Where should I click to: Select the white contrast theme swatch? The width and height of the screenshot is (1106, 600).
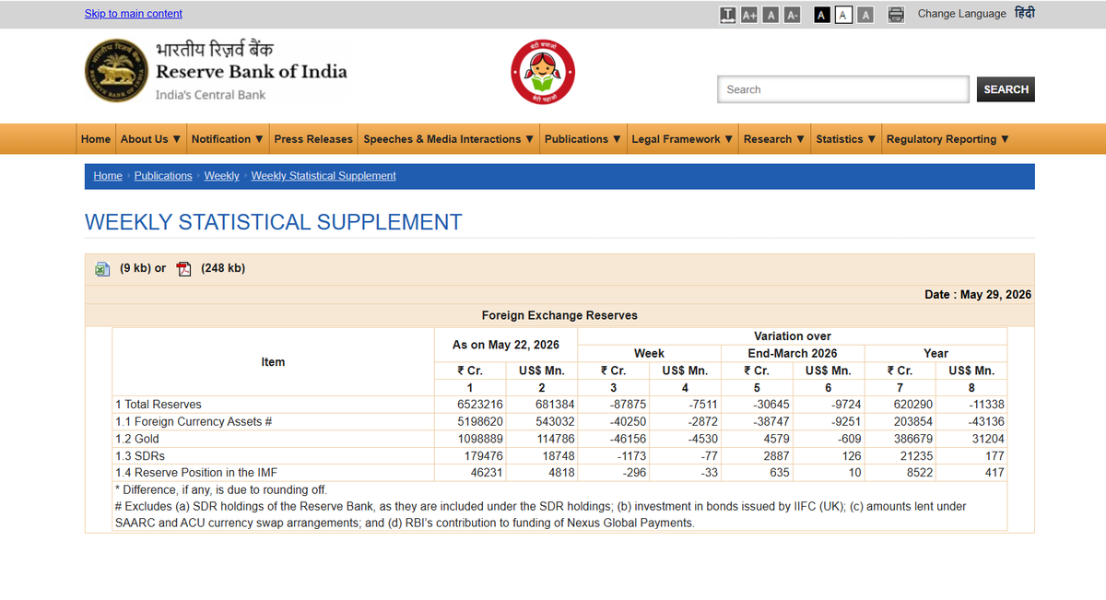coord(843,15)
